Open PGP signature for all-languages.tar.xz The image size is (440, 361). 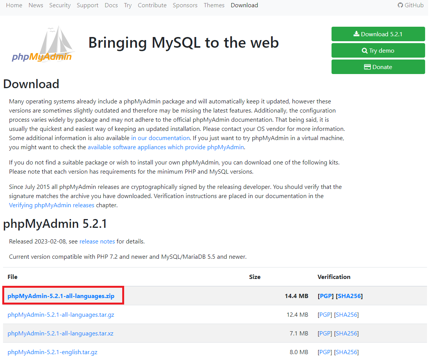point(325,333)
